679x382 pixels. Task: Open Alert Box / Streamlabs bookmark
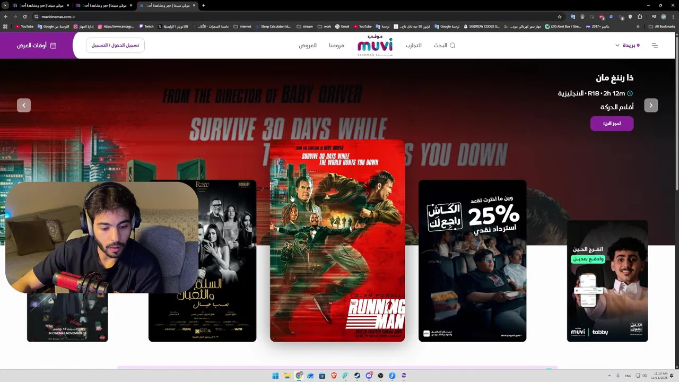pyautogui.click(x=563, y=26)
